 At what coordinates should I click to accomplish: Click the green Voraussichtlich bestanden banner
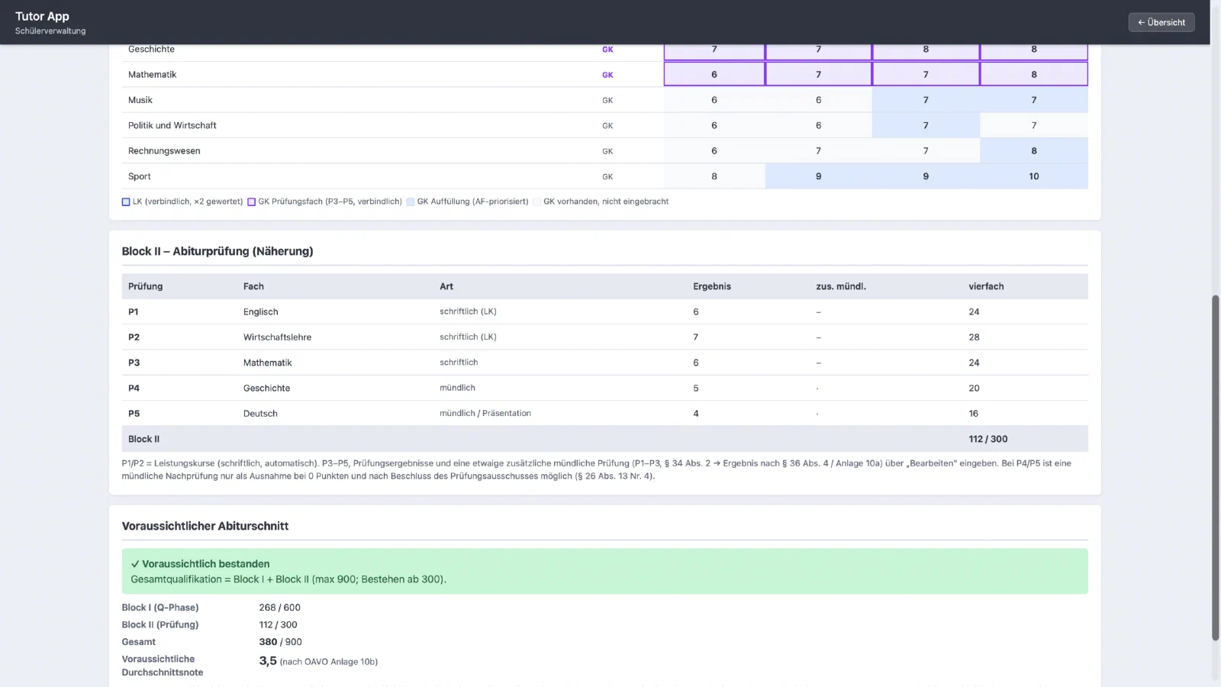[x=604, y=571]
